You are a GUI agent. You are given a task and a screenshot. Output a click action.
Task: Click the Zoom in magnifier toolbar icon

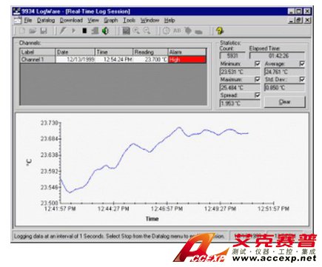(x=136, y=31)
